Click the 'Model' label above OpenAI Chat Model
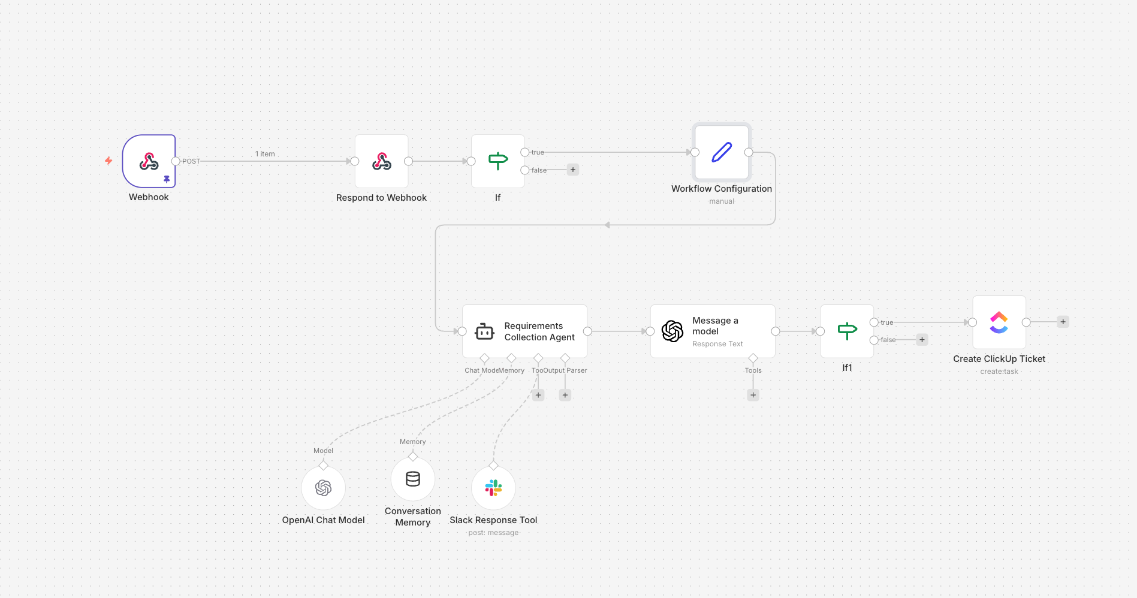The width and height of the screenshot is (1137, 598). point(323,451)
